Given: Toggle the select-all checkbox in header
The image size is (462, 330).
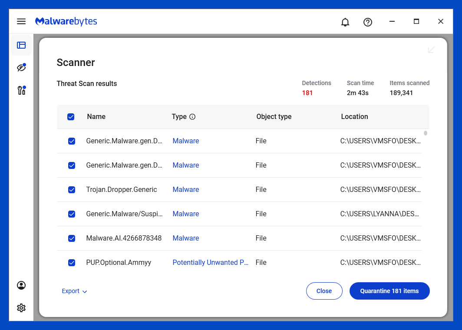Looking at the screenshot, I should pyautogui.click(x=71, y=117).
